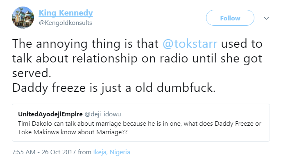
Task: Click the UnitedAyodejiEmpire name in the quoted tweet
Action: 50,114
